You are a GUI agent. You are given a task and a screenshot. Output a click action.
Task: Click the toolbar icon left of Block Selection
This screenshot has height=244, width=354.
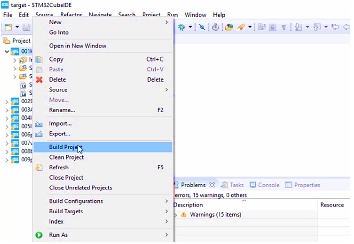point(262,27)
